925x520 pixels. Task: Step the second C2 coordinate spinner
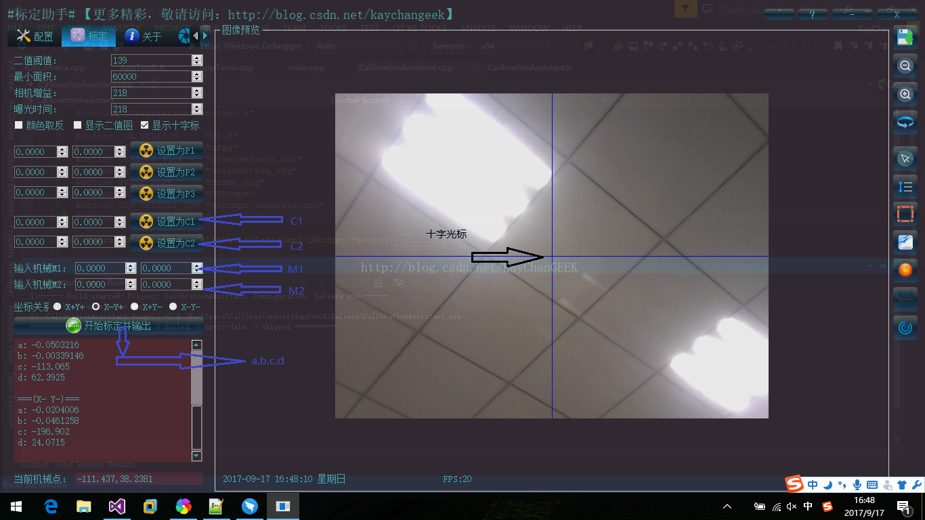point(121,242)
